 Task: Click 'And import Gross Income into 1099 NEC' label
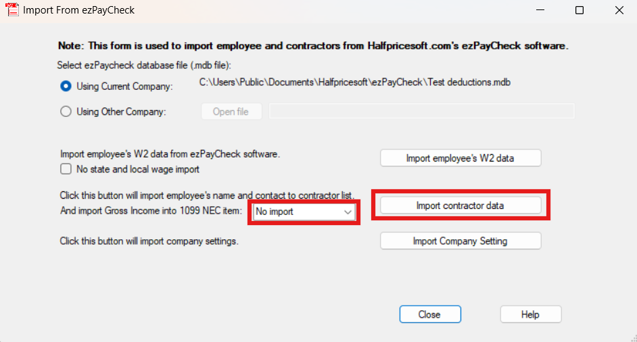pos(151,211)
